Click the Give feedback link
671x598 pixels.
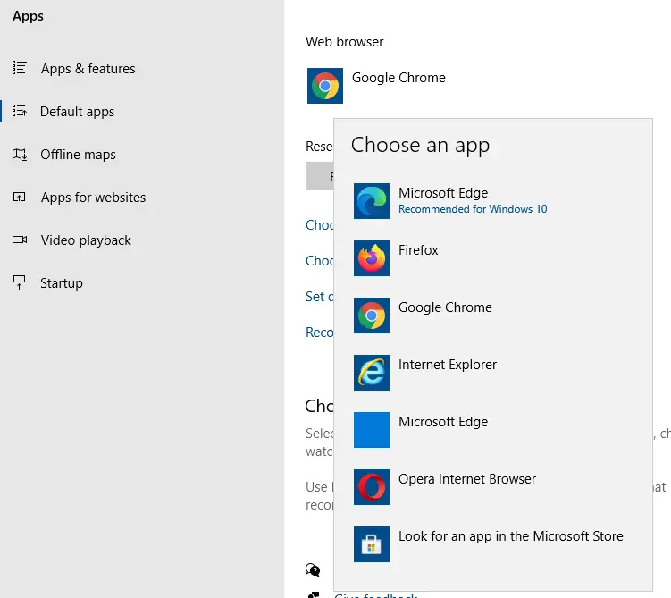pyautogui.click(x=376, y=595)
